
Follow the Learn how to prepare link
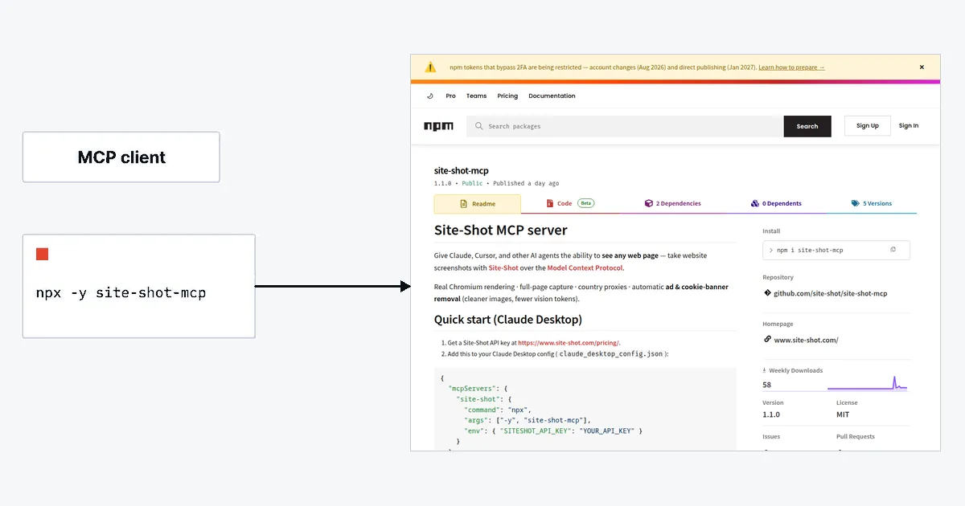(x=791, y=67)
